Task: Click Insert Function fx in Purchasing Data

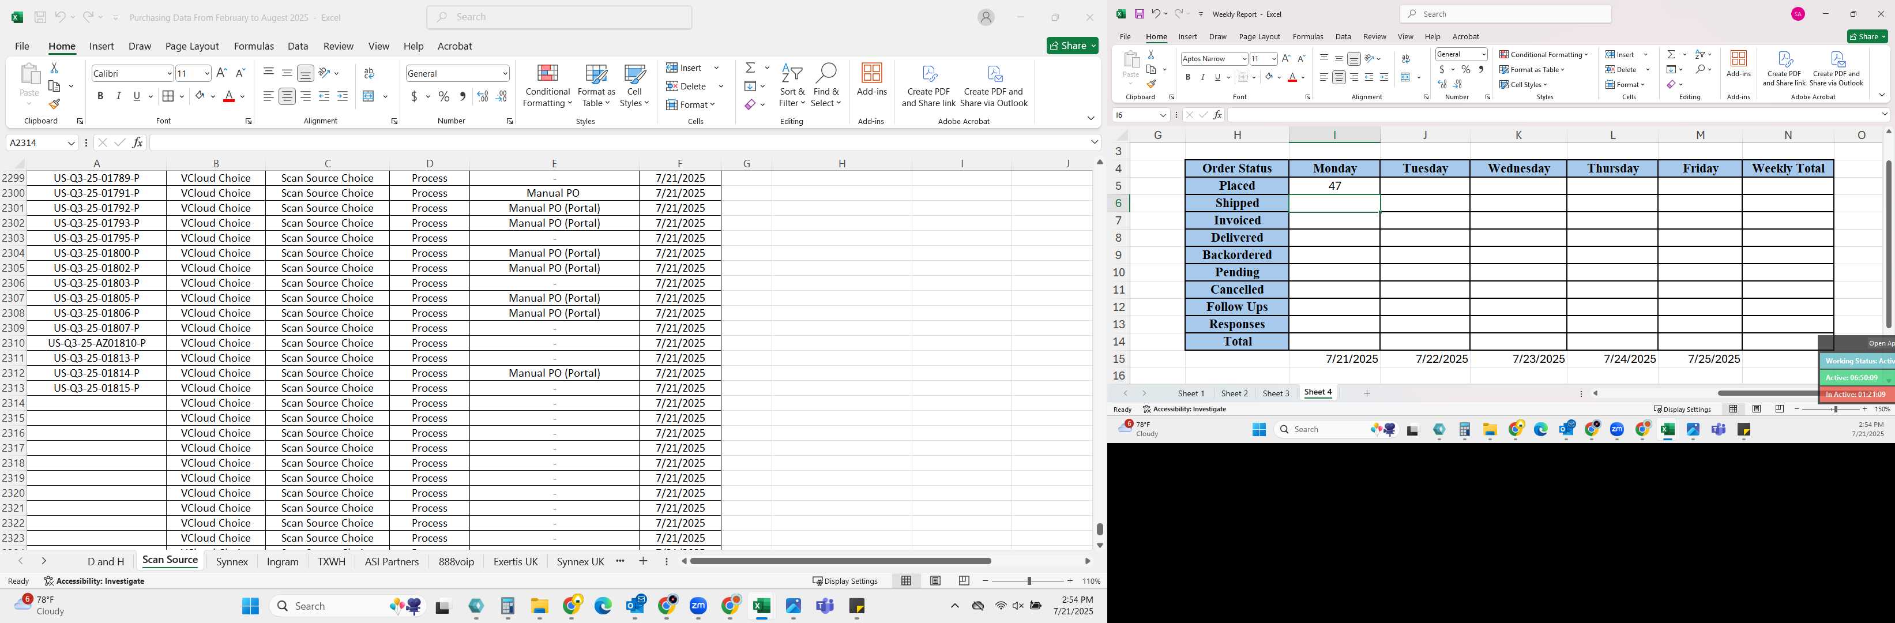Action: point(137,142)
